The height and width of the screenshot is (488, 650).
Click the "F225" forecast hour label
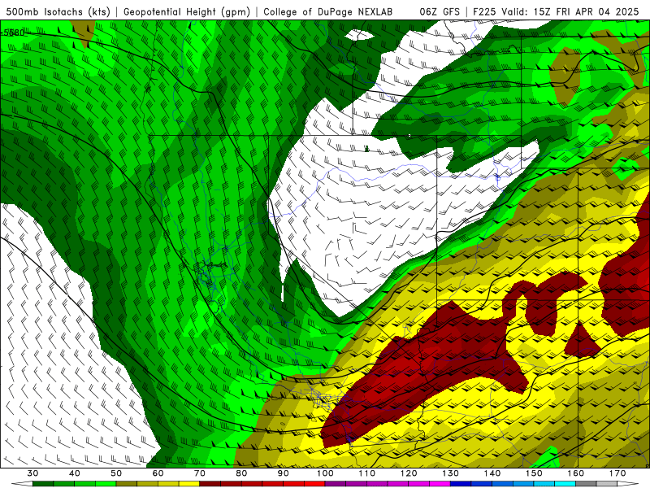pyautogui.click(x=484, y=12)
